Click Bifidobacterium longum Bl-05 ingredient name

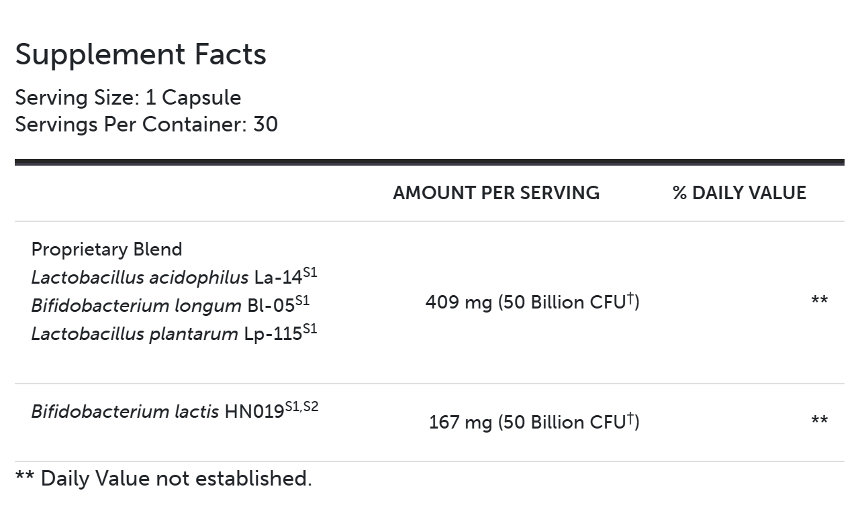[162, 306]
